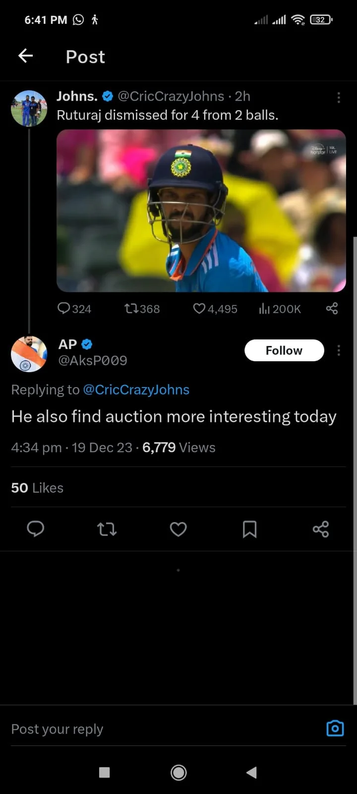View analytics icon showing 200K
Viewport: 357px width, 794px height.
pos(280,309)
